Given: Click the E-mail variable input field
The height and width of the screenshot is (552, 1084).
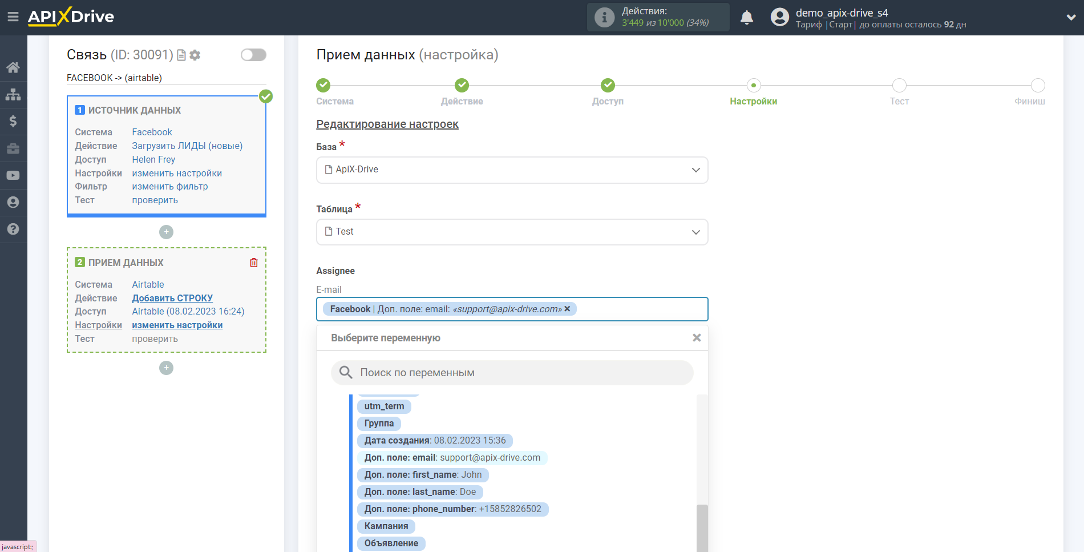Looking at the screenshot, I should pyautogui.click(x=512, y=309).
